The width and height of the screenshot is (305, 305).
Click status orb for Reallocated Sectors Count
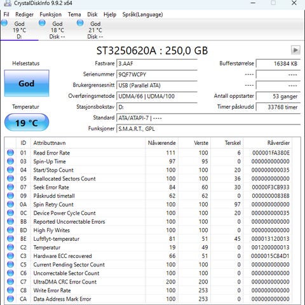[10, 179]
